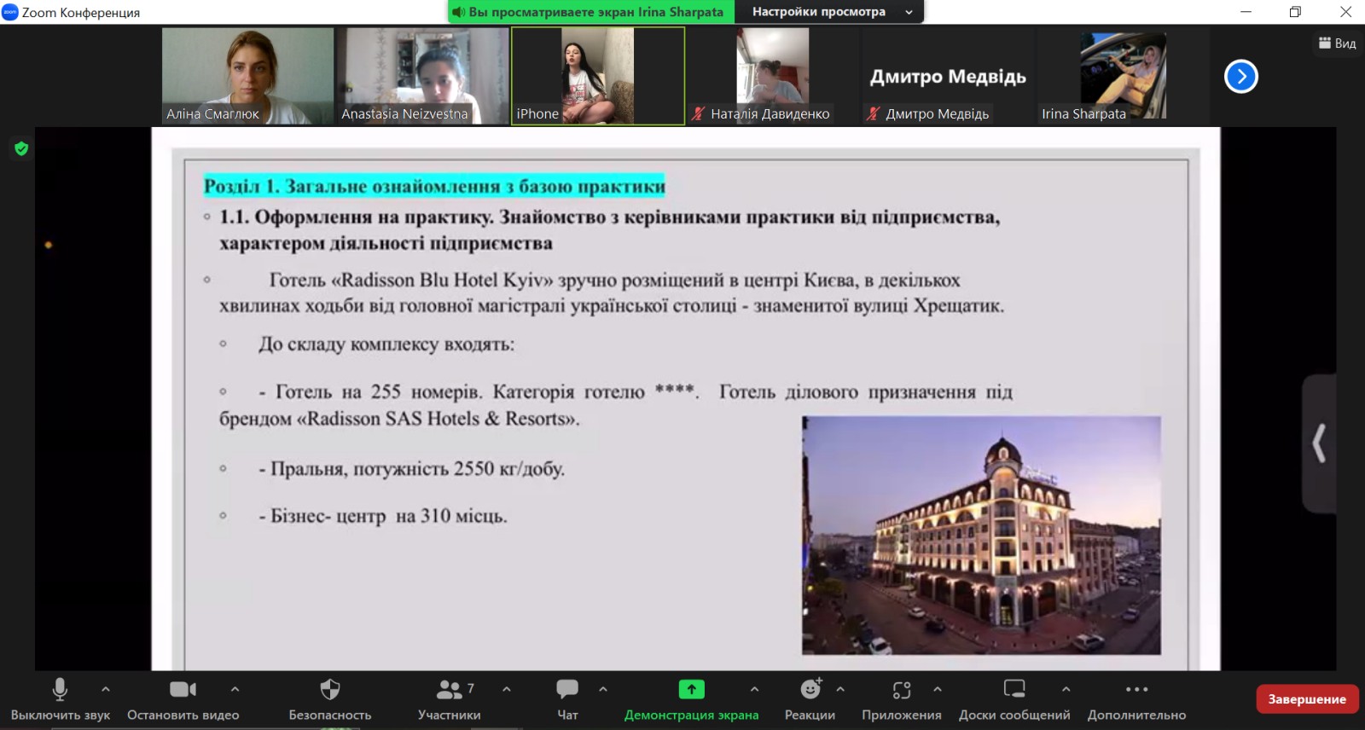Click the Чат label
This screenshot has height=730, width=1365.
[567, 716]
